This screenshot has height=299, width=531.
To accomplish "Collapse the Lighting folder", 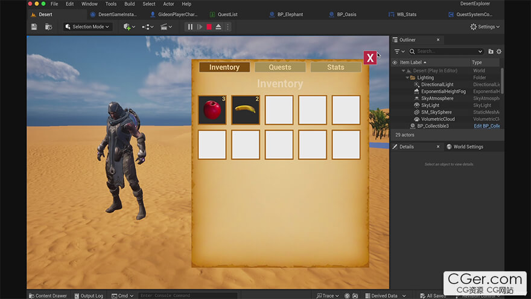I will click(407, 78).
